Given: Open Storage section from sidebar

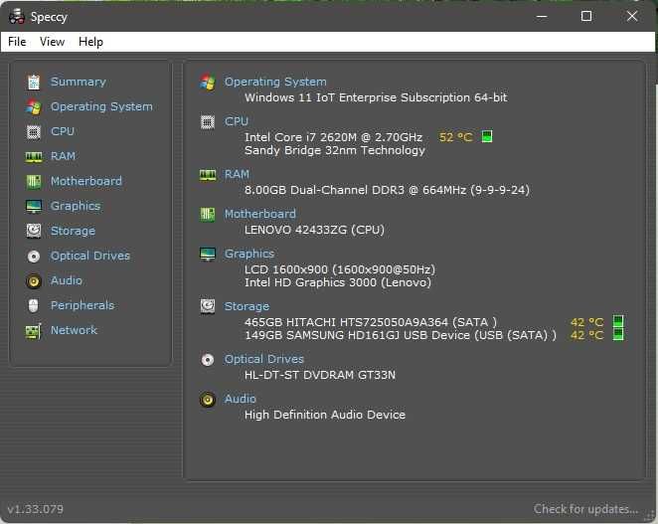Looking at the screenshot, I should (x=73, y=231).
